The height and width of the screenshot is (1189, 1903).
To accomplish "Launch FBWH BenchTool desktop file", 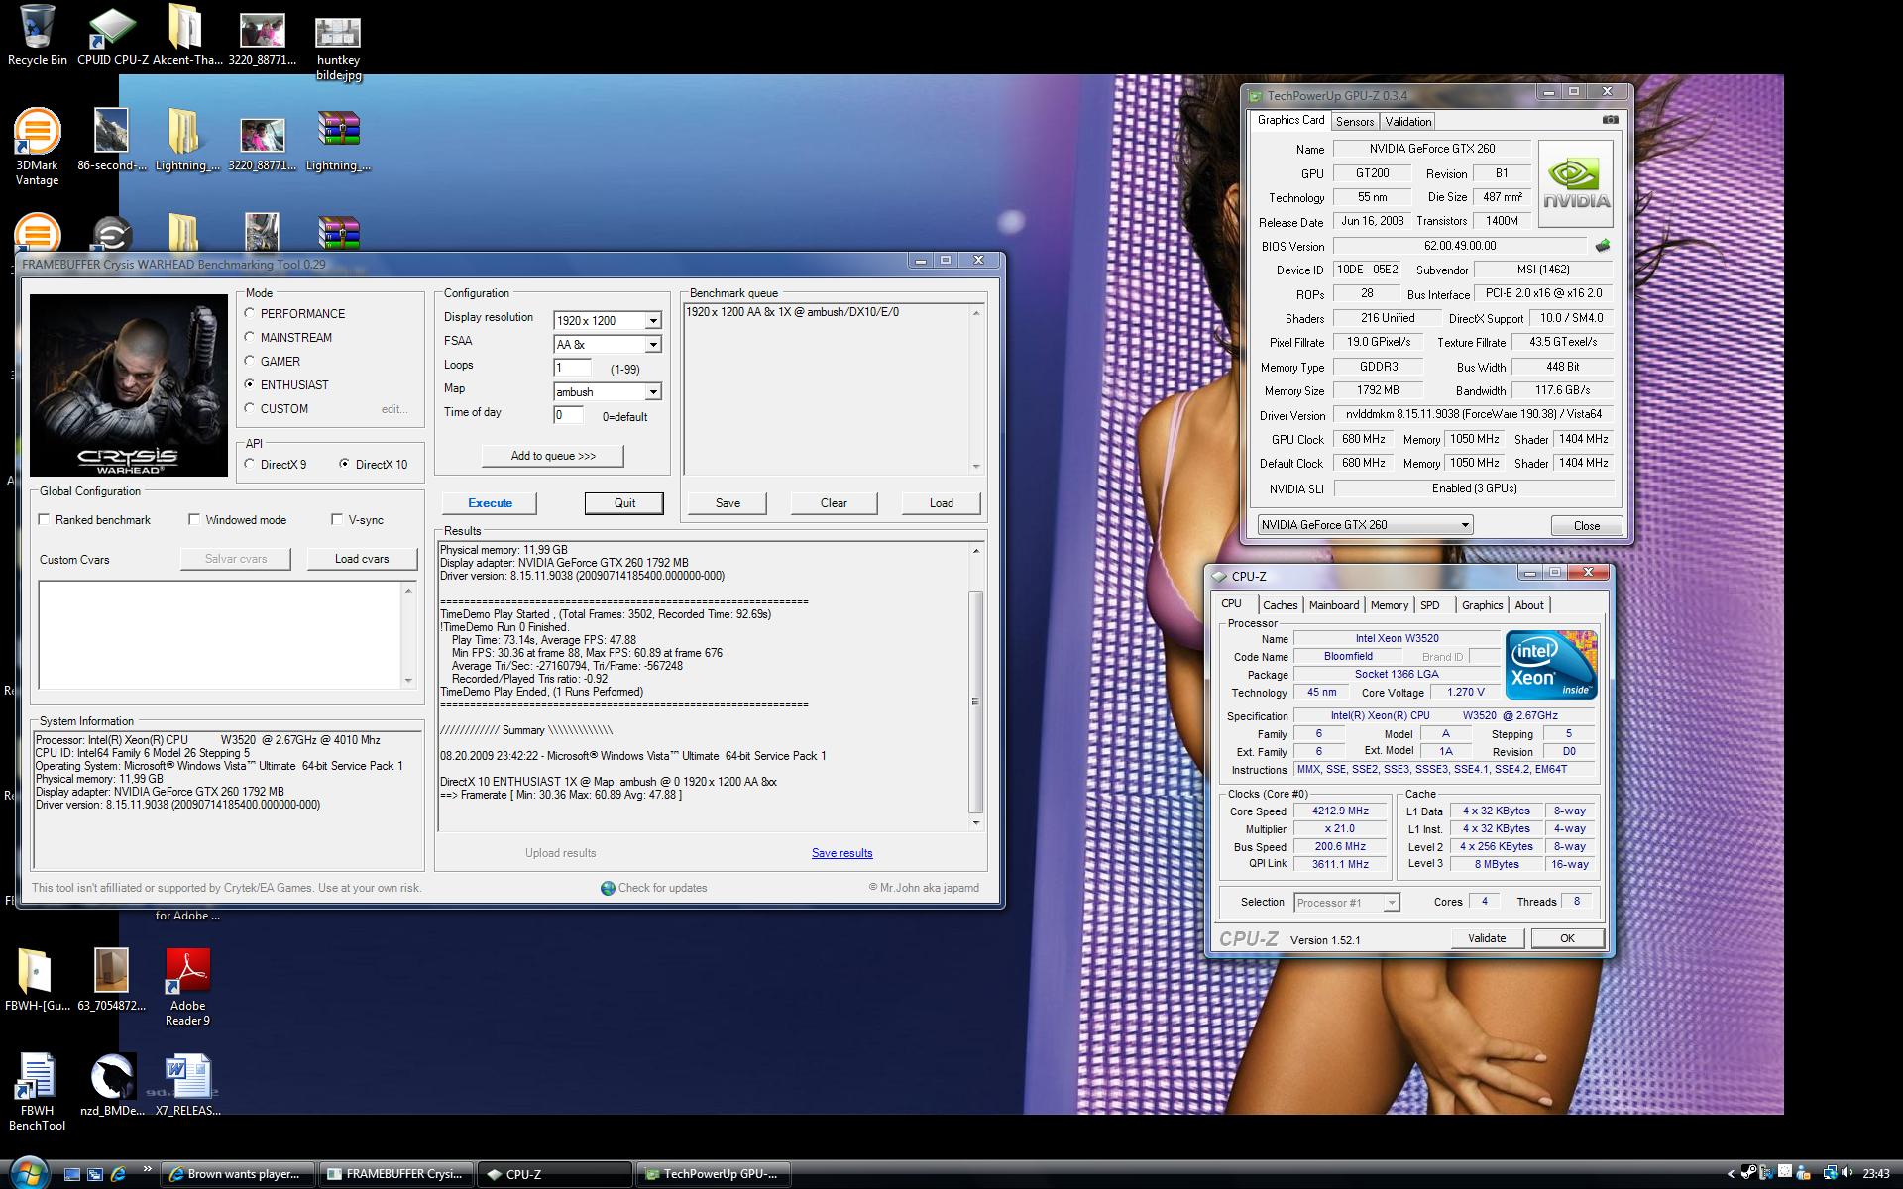I will tap(37, 1091).
